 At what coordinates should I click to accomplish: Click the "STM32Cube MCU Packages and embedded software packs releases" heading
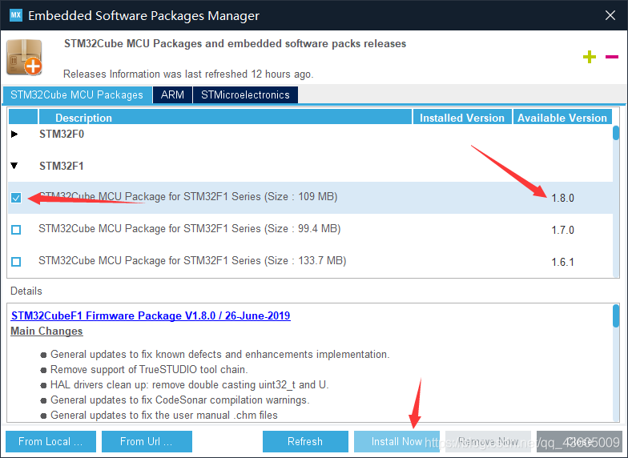pos(235,43)
